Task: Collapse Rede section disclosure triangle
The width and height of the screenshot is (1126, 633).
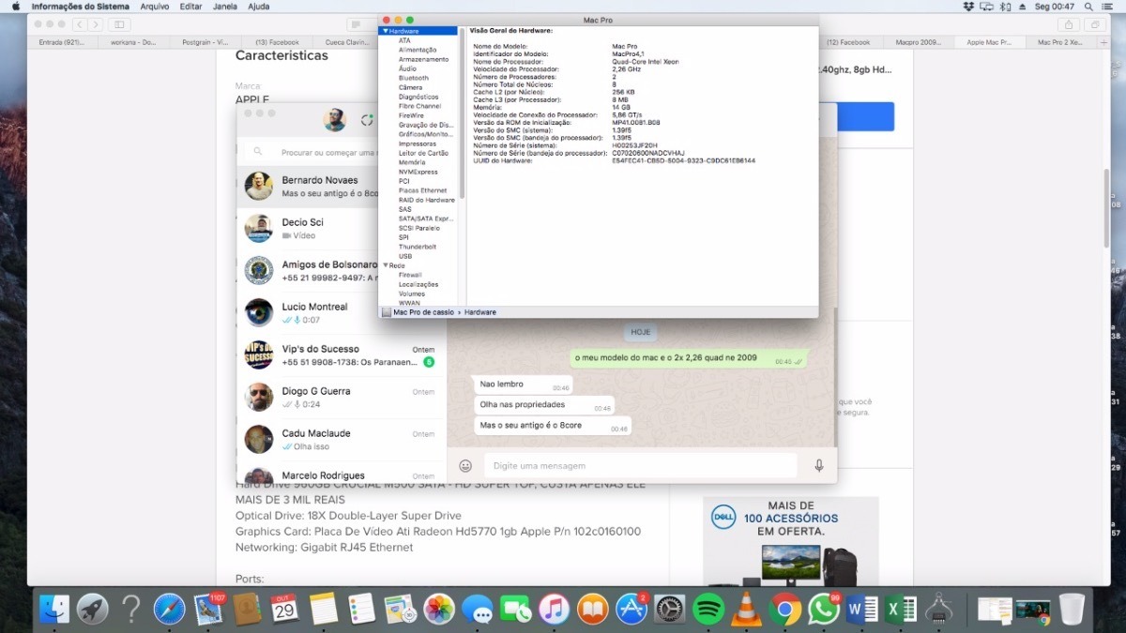Action: click(384, 265)
